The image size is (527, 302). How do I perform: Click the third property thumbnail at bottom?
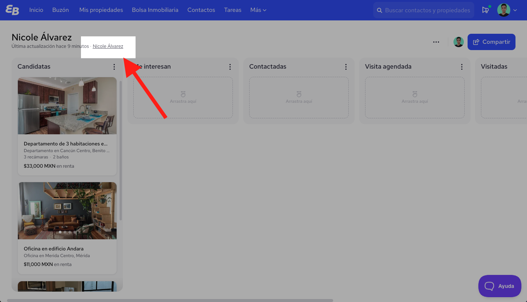67,286
